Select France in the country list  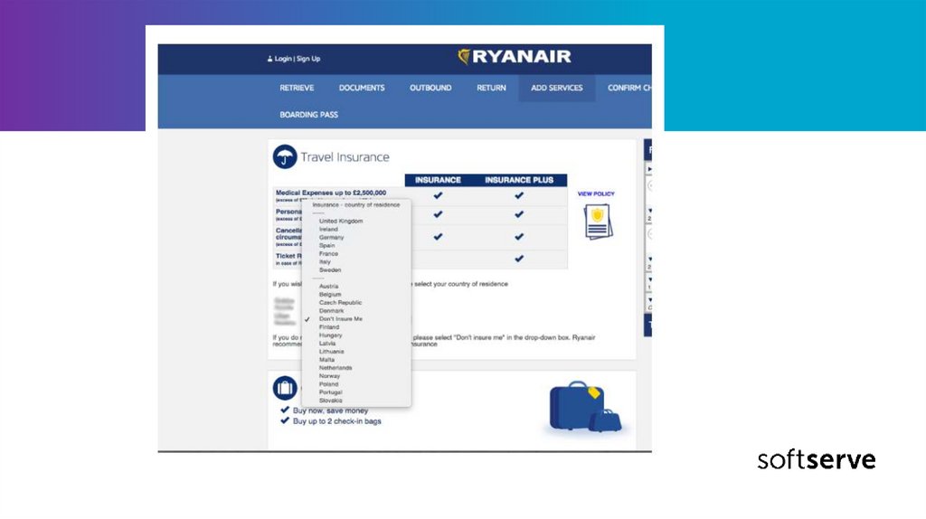(328, 254)
